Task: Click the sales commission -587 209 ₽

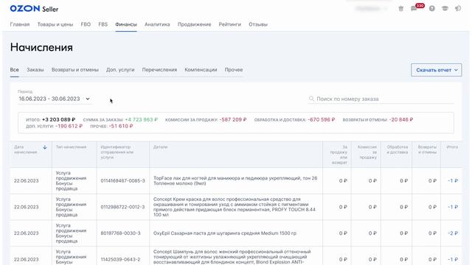Action: (233, 119)
